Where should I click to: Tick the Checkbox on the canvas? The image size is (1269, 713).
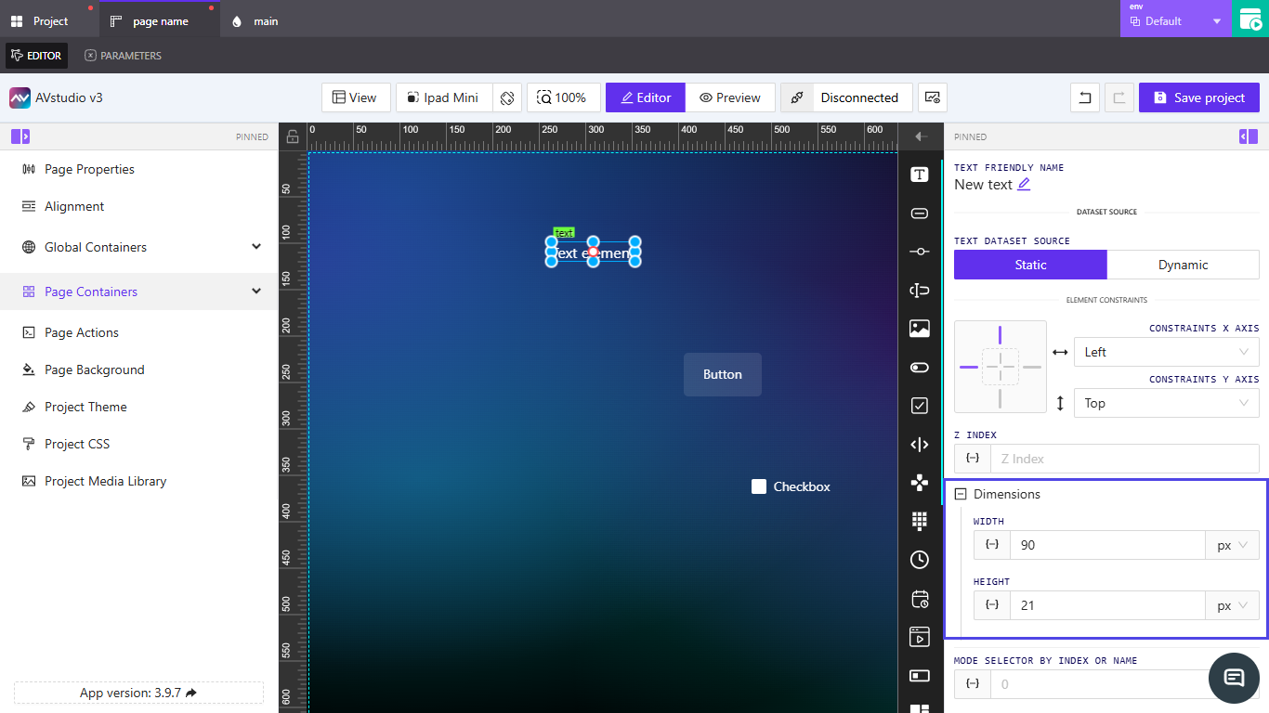tap(759, 486)
